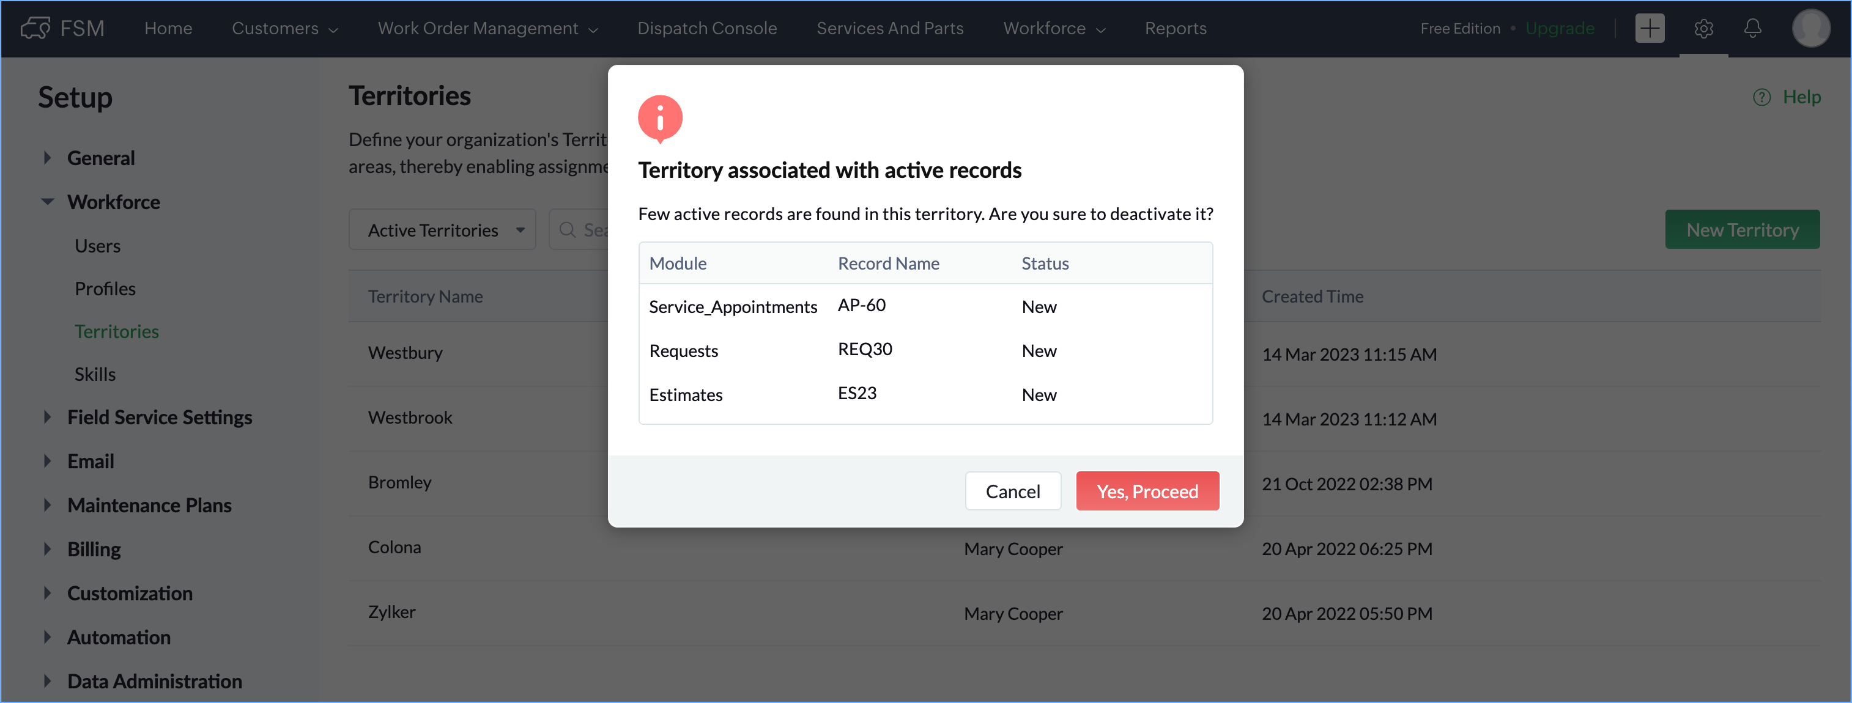Click the red info alert icon
1852x703 pixels.
coord(659,118)
